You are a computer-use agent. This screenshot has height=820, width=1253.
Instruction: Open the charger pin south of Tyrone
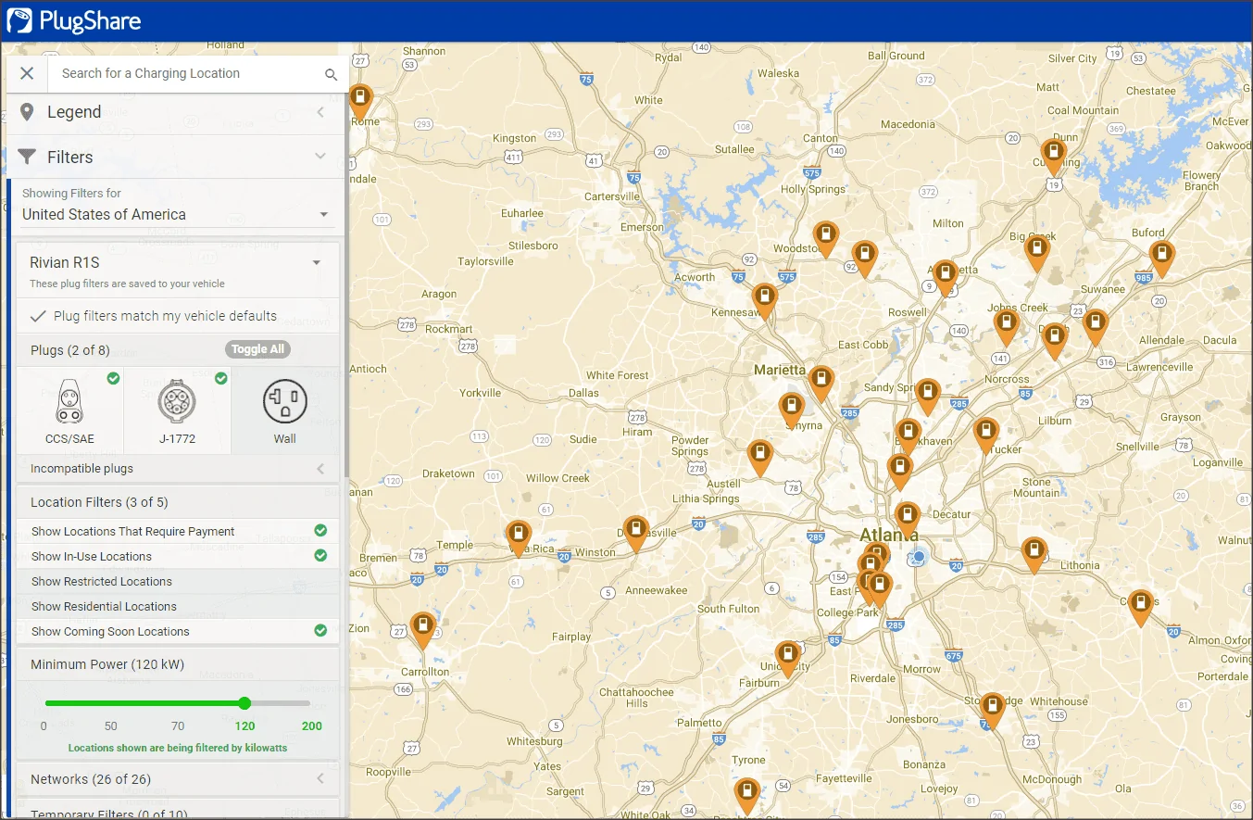tap(746, 796)
